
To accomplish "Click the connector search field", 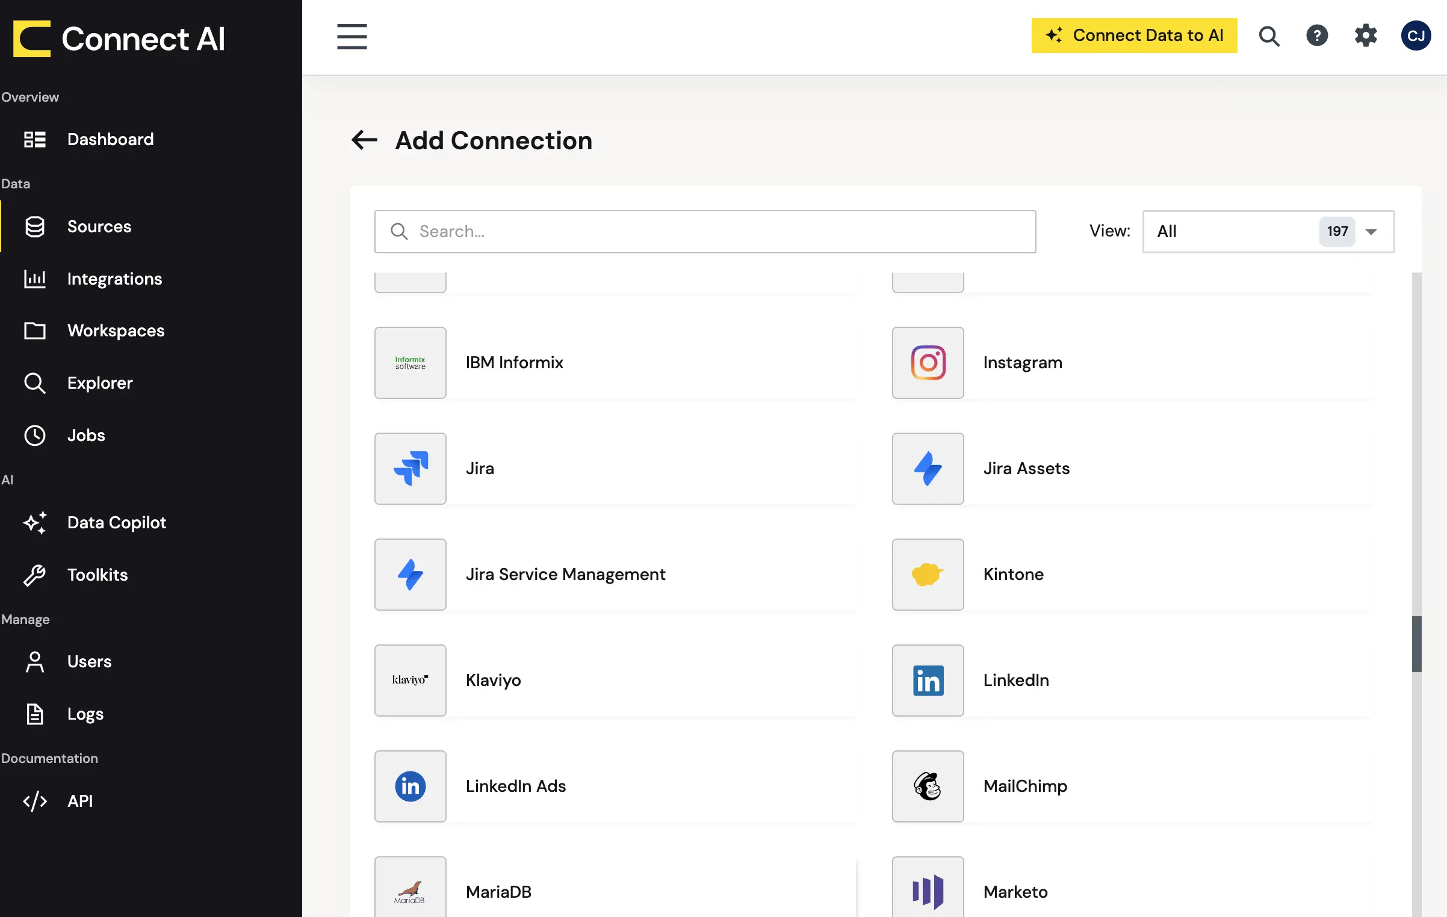I will [705, 232].
